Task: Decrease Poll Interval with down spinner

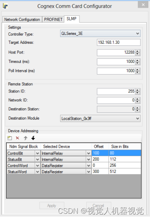Action: point(137,72)
